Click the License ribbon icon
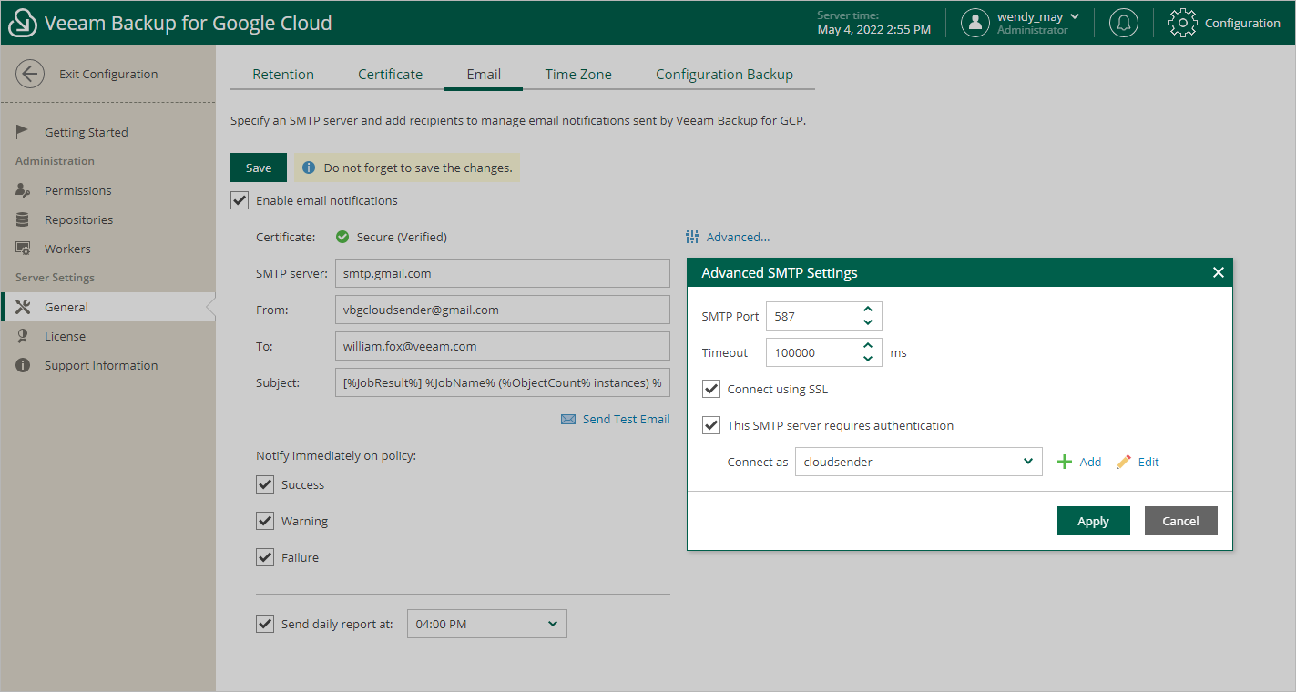 click(23, 336)
